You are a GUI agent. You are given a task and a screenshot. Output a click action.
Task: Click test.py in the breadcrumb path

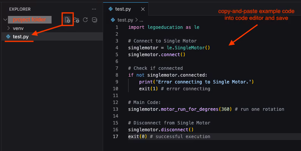[125, 20]
